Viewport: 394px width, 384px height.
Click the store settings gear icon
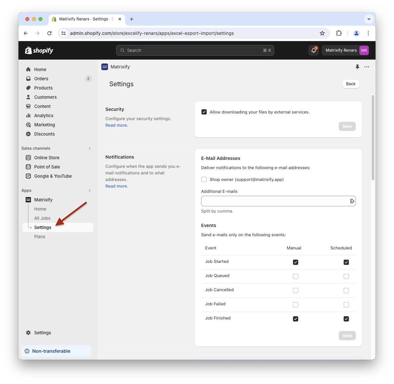[28, 333]
